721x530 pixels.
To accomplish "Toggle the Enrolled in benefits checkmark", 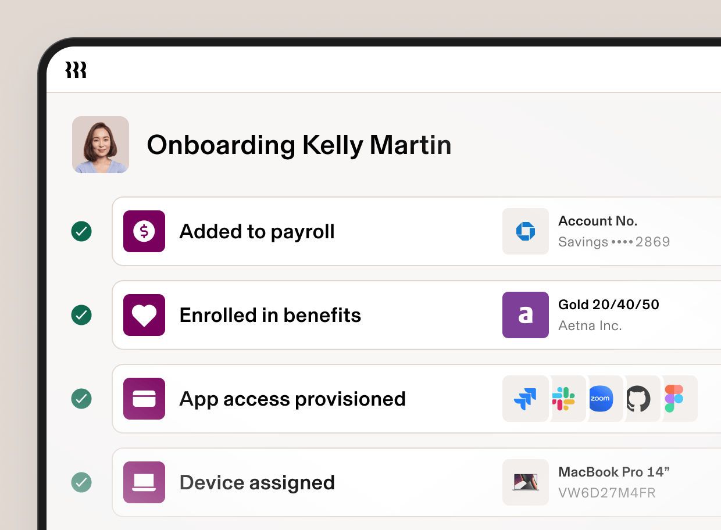I will pos(81,315).
